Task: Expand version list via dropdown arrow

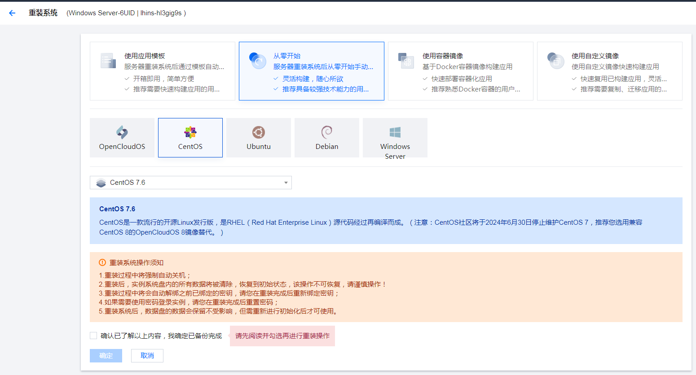Action: (x=286, y=183)
